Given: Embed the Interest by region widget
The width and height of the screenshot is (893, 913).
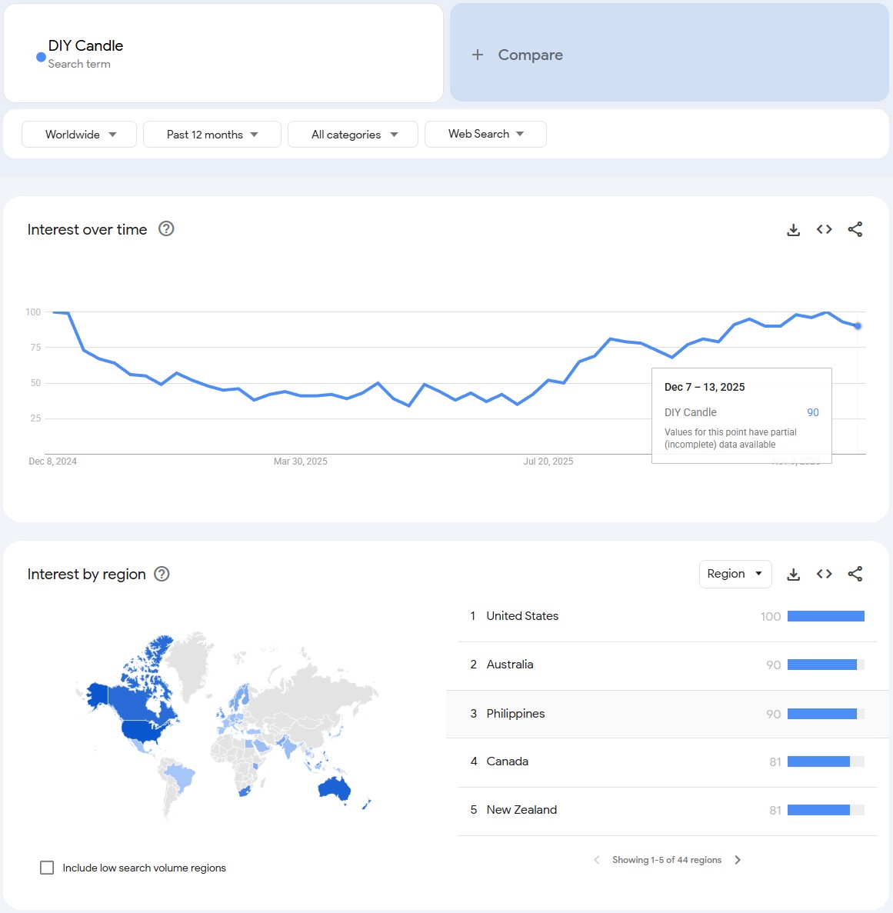Looking at the screenshot, I should click(x=825, y=574).
